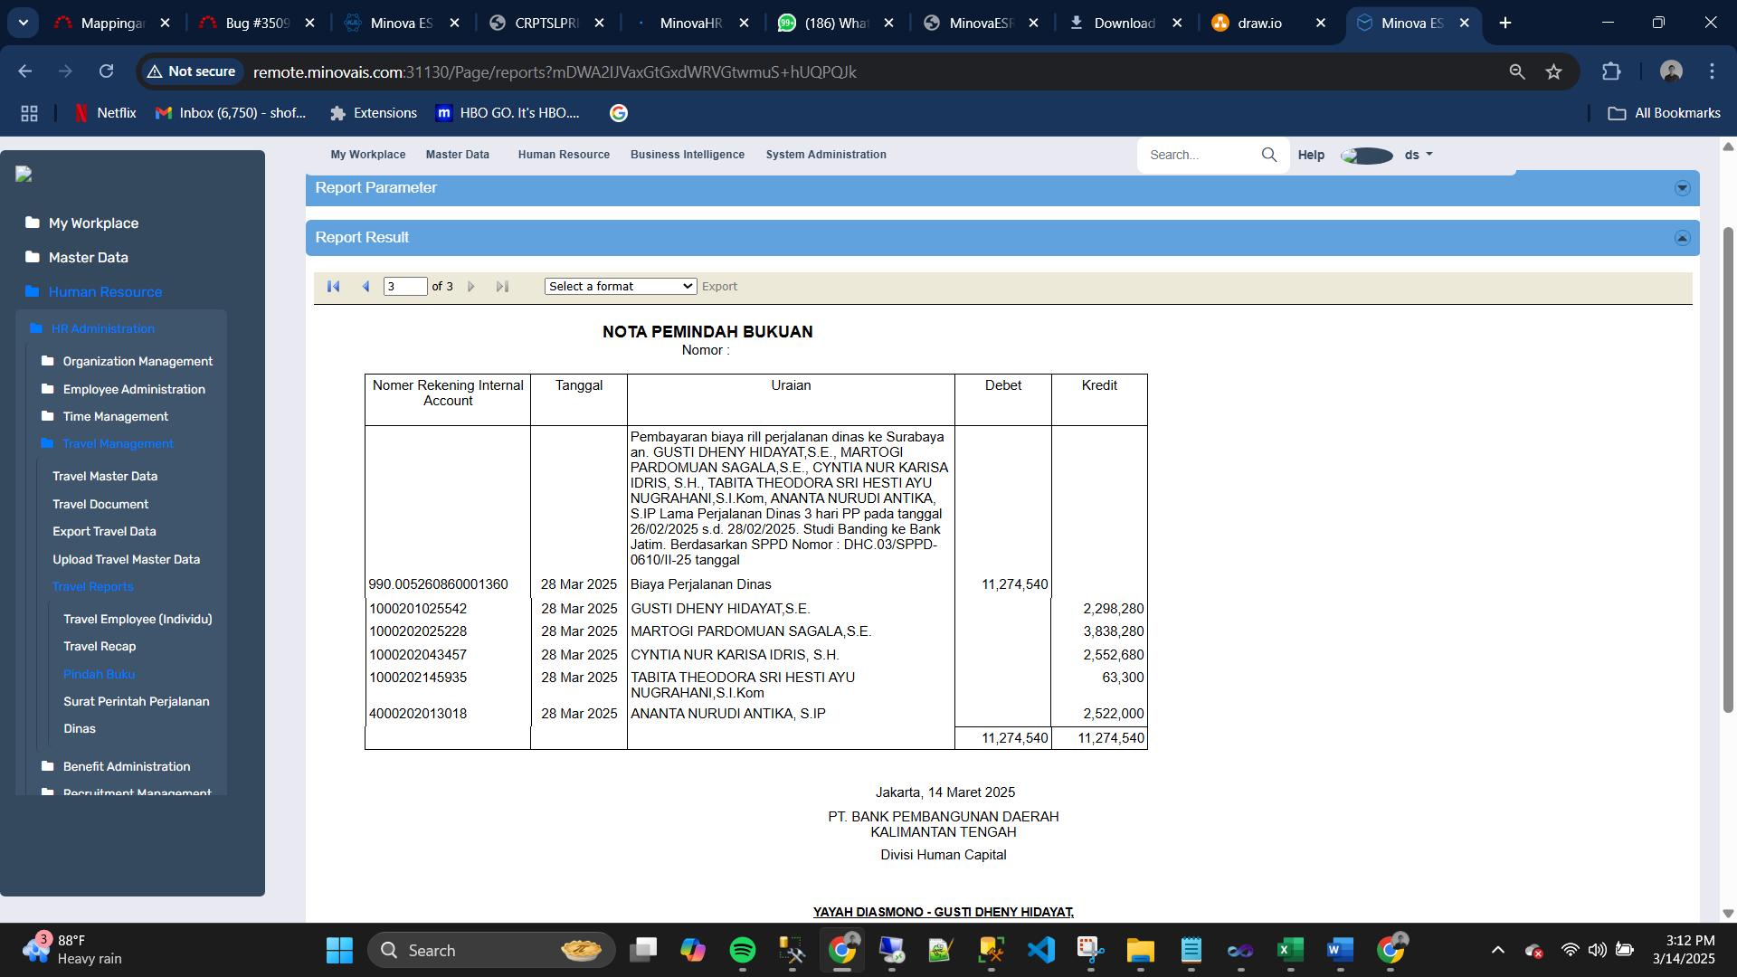The height and width of the screenshot is (977, 1737).
Task: Open Visual Studio Code from taskbar
Action: point(1041,951)
